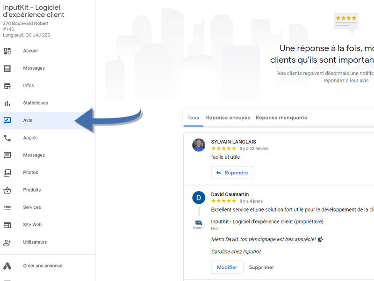Click Google Ads logo for Créer une annonce
Screen dimensions: 374x281
7,266
